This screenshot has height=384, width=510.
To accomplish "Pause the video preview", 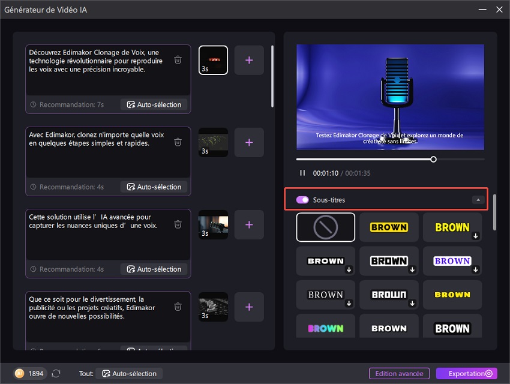I will [302, 173].
